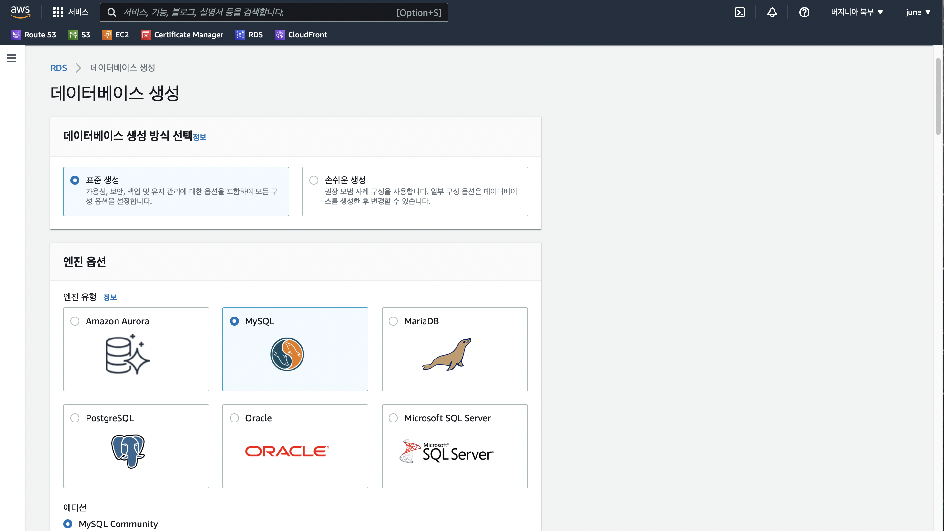
Task: Click the RDS breadcrumb link
Action: [59, 68]
